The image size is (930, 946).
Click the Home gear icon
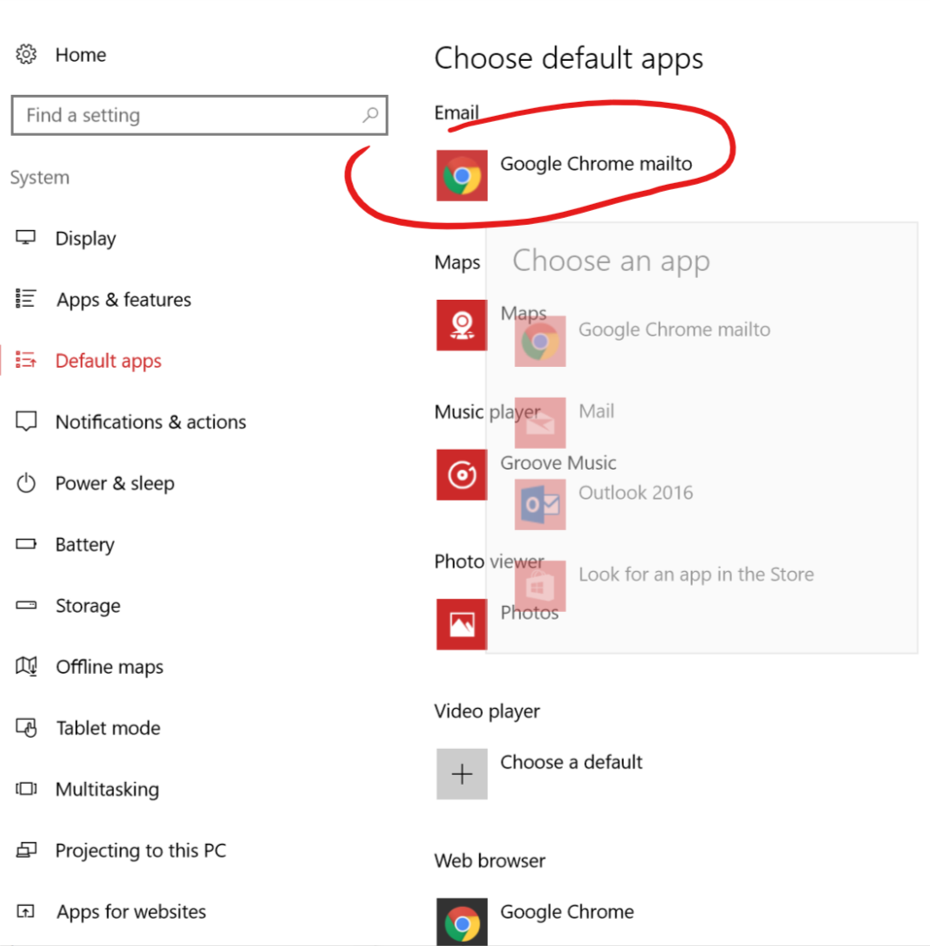[26, 54]
